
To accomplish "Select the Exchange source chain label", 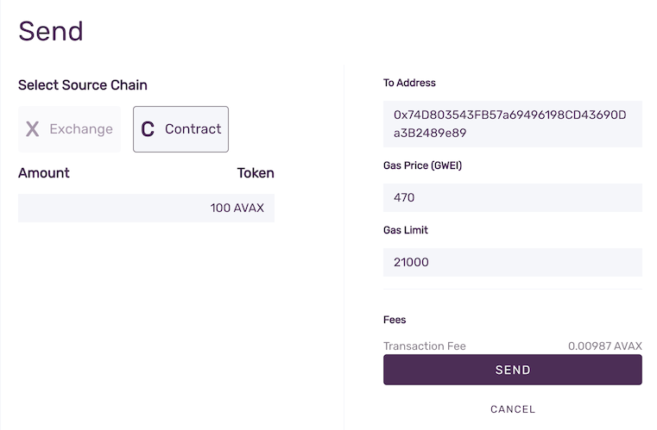I will tap(81, 129).
